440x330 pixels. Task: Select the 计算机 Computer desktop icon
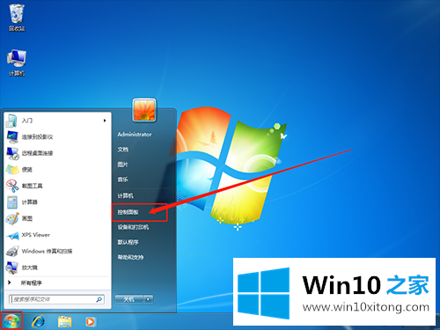[x=17, y=62]
